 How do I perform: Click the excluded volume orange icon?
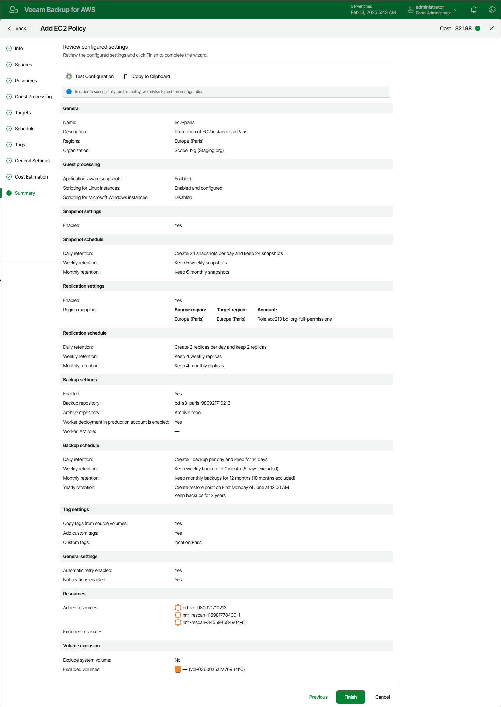point(178,669)
